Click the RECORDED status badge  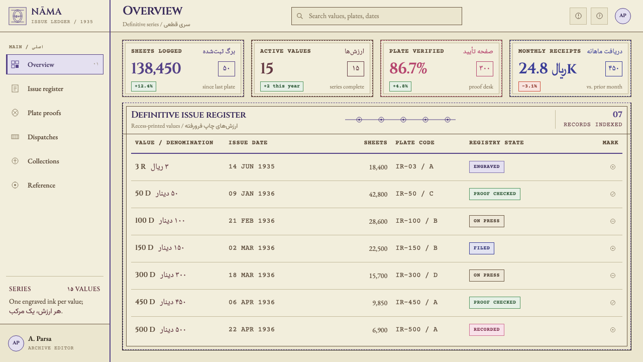pos(487,330)
